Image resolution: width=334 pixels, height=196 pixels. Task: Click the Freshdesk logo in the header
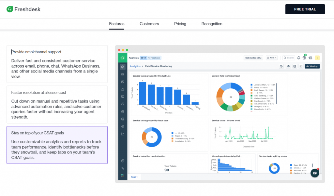[23, 9]
